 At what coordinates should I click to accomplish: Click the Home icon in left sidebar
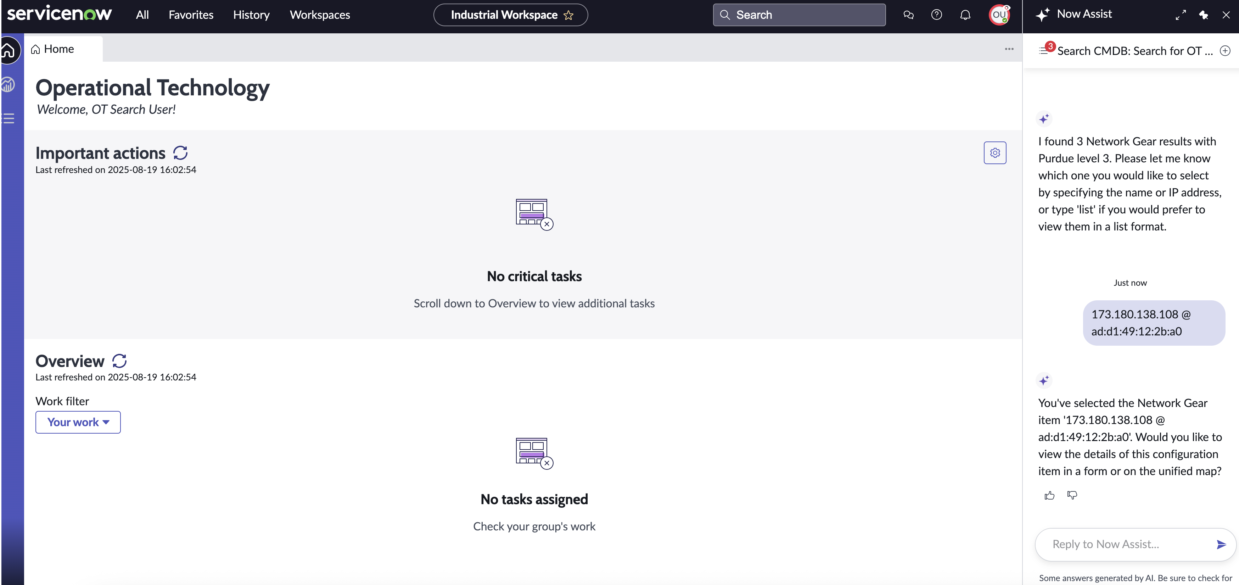click(9, 50)
